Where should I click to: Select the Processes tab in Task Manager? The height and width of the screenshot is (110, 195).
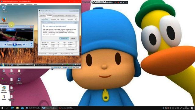click(49, 16)
